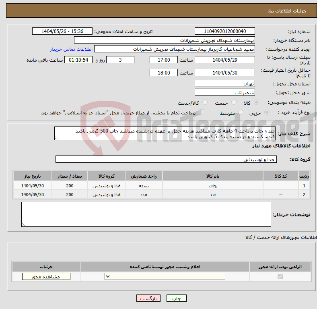
Task: Click goods group field غذا و نوشیدنی
Action: pyautogui.click(x=166, y=160)
